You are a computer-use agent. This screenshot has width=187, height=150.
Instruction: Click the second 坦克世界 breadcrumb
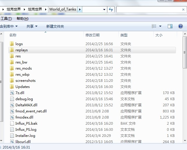pyautogui.click(x=35, y=9)
